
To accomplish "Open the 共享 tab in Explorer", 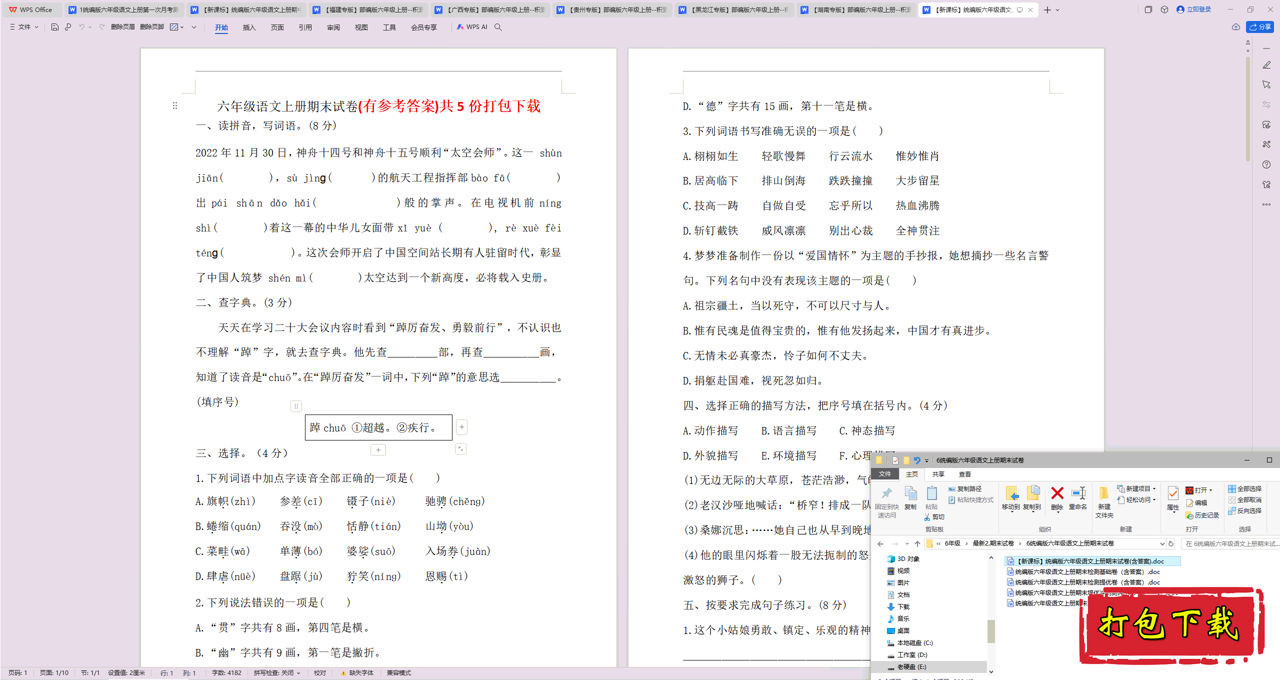I will tap(938, 474).
